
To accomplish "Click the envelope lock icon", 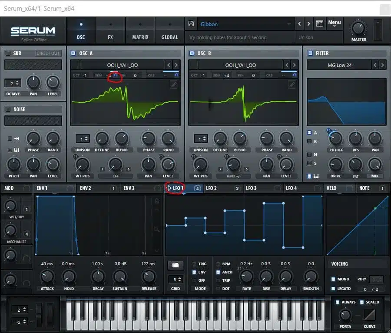I will 157,201.
